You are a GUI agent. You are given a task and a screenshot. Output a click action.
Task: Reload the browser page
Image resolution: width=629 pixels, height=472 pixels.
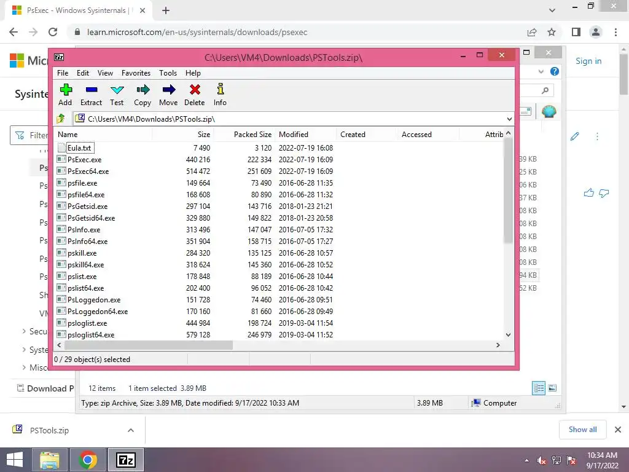point(53,32)
